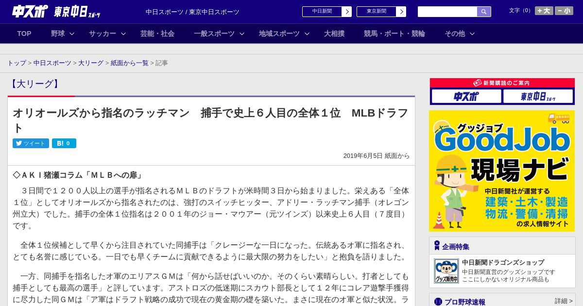Expand the 一般スポーツ dropdown chevron
The image size is (583, 306).
click(x=242, y=34)
